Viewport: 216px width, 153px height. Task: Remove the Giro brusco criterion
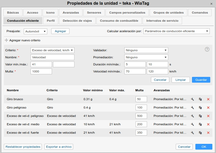coord(208,99)
